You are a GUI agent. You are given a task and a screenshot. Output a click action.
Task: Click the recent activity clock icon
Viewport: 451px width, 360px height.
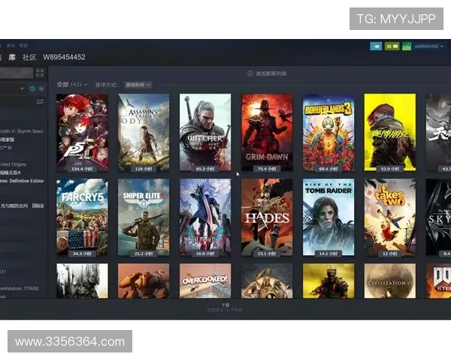point(32,88)
